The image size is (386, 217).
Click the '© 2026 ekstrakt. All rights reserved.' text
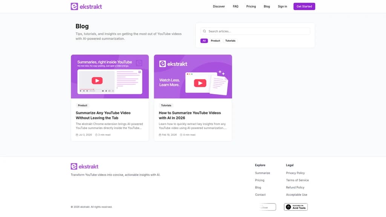point(92,207)
